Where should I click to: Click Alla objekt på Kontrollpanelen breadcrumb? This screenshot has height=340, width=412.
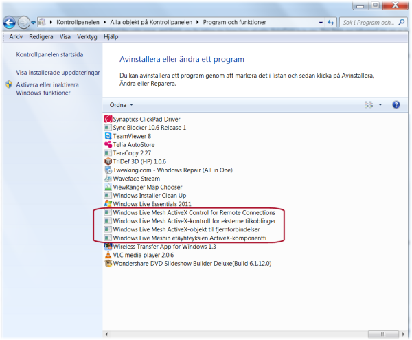click(151, 23)
